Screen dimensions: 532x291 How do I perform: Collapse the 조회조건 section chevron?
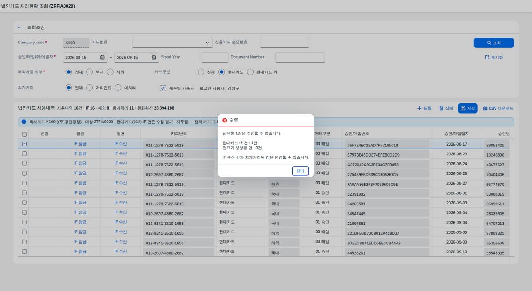tap(19, 28)
